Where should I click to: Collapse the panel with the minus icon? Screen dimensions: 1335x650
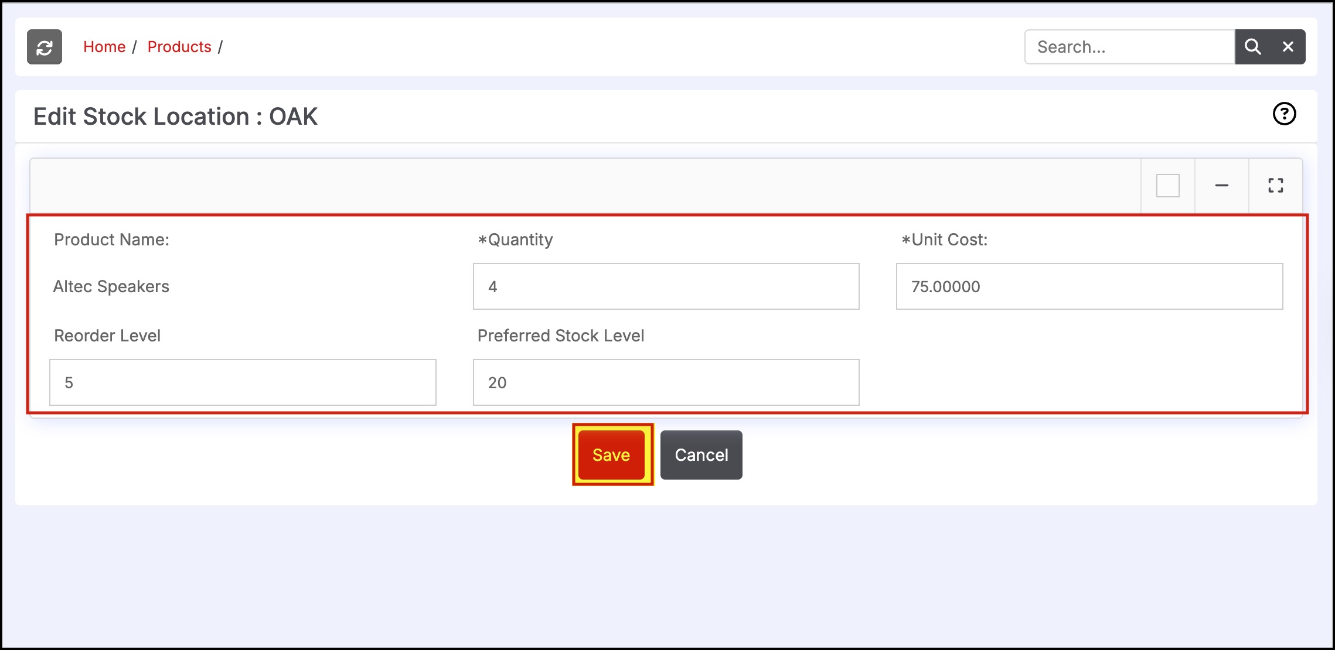1222,186
